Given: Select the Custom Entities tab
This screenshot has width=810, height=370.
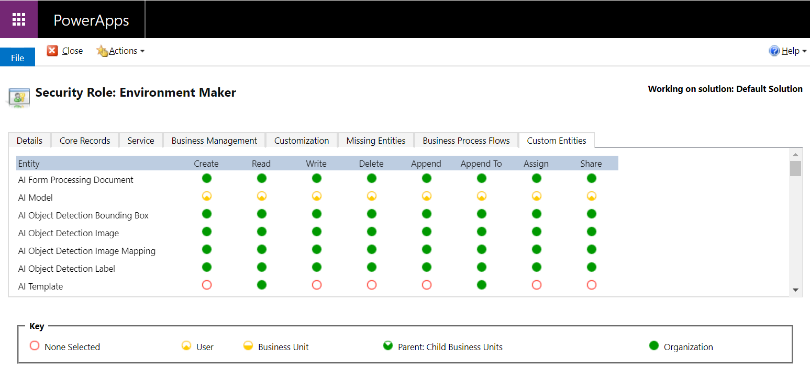Looking at the screenshot, I should point(557,141).
